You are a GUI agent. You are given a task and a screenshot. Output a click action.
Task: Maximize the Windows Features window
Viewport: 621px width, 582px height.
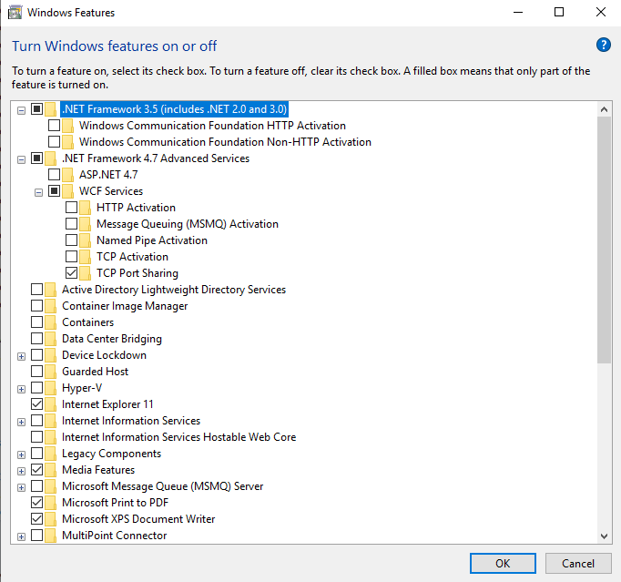559,12
